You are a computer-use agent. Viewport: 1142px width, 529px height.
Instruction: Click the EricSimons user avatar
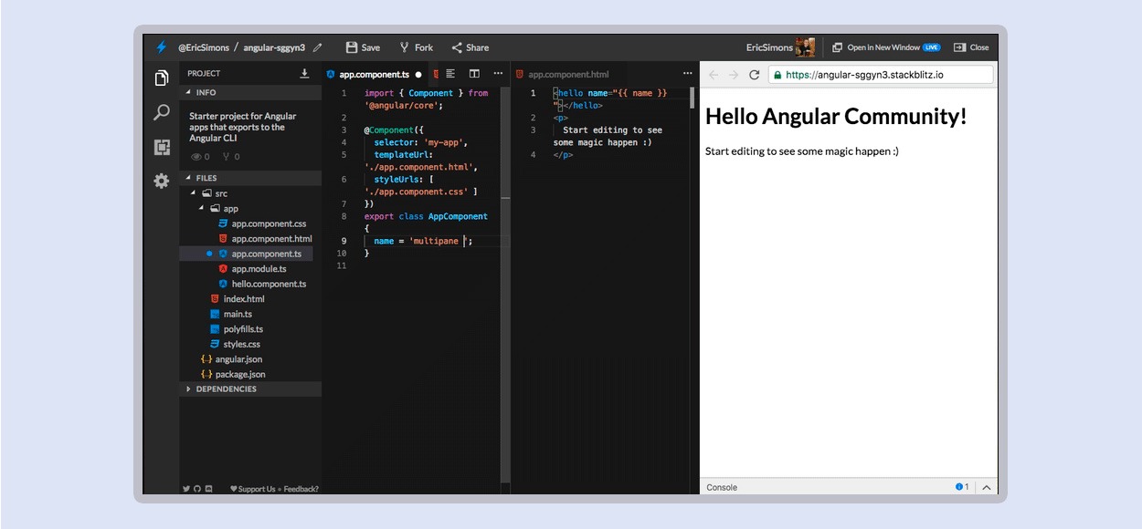click(x=806, y=47)
